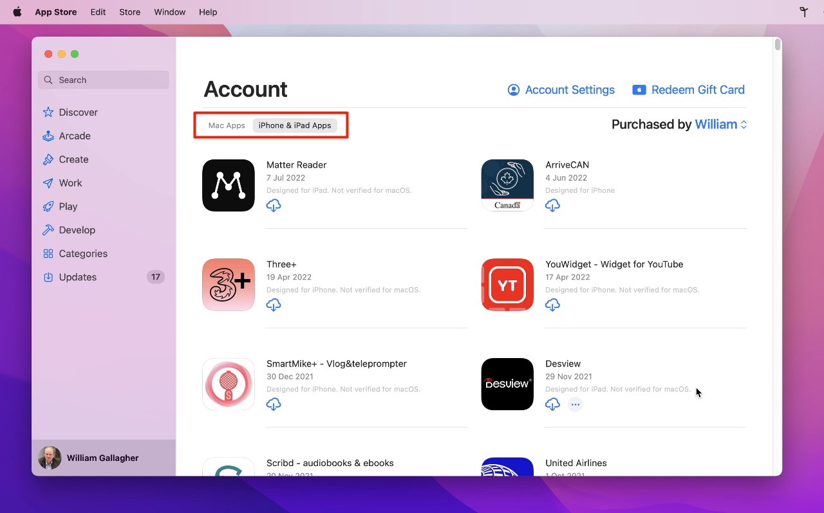
Task: Open Account Settings link
Action: [570, 90]
